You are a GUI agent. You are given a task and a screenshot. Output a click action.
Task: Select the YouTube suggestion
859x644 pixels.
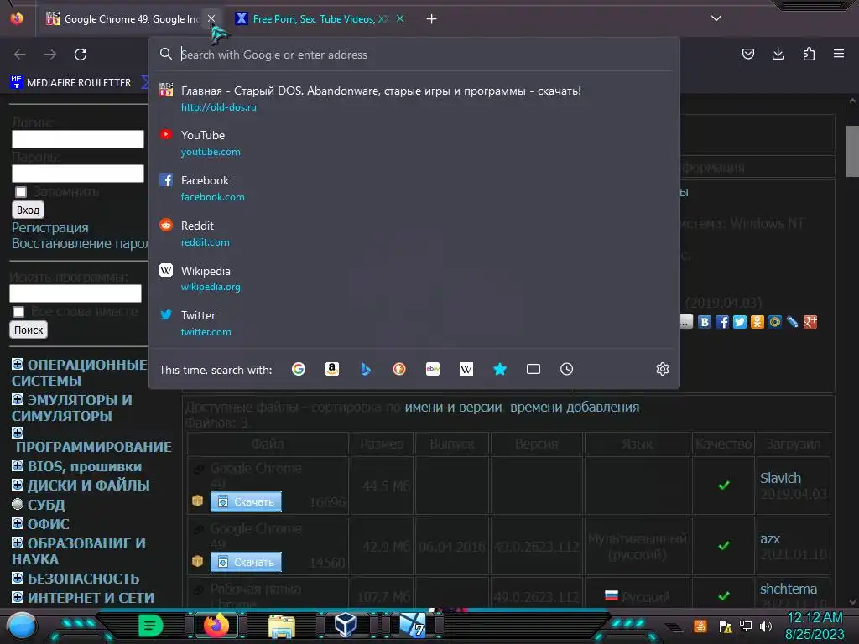(x=414, y=143)
